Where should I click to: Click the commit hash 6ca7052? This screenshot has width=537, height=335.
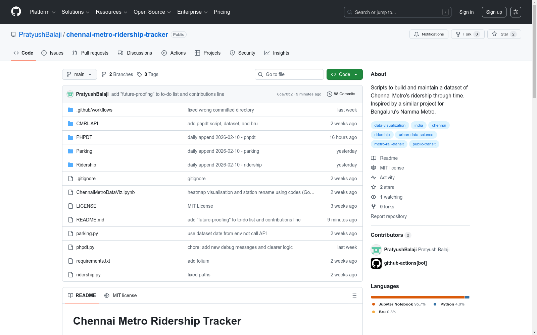pyautogui.click(x=285, y=94)
